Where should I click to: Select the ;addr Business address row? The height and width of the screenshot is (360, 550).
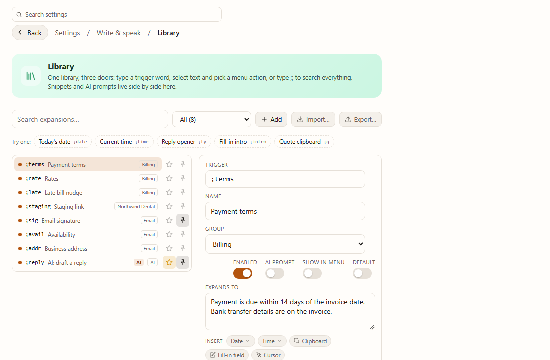88,249
